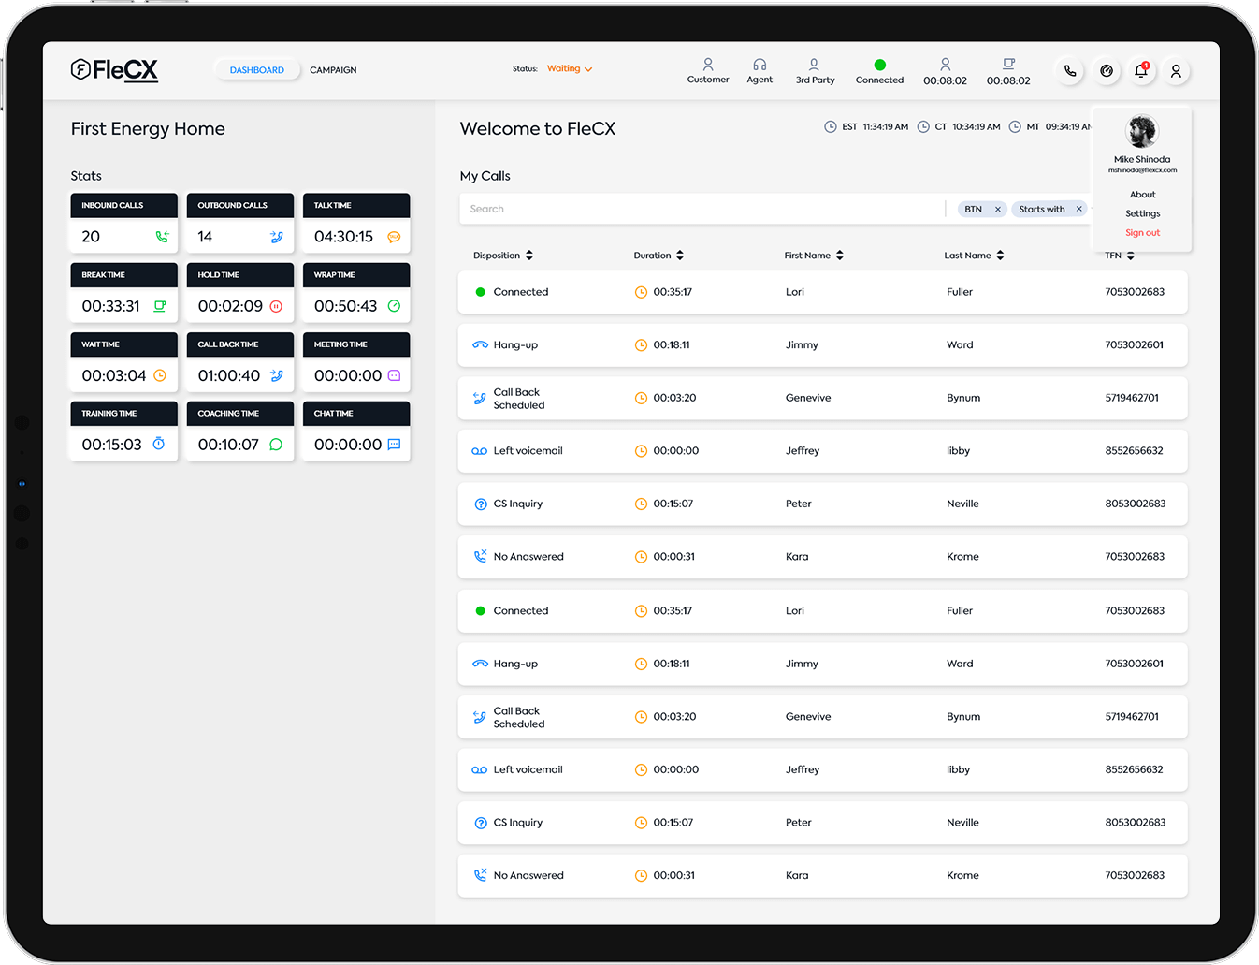Click the Inbound Calls phone icon
Screen dimensions: 1259x965
tap(162, 237)
